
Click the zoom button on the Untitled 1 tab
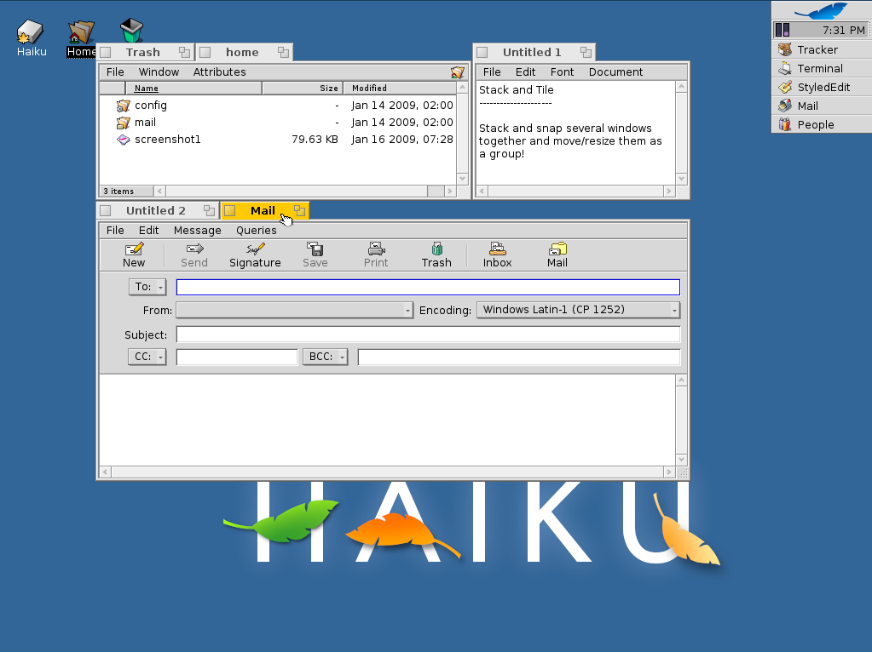tap(586, 52)
